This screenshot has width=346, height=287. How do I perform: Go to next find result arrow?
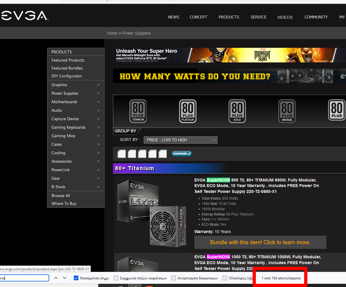tap(65, 278)
